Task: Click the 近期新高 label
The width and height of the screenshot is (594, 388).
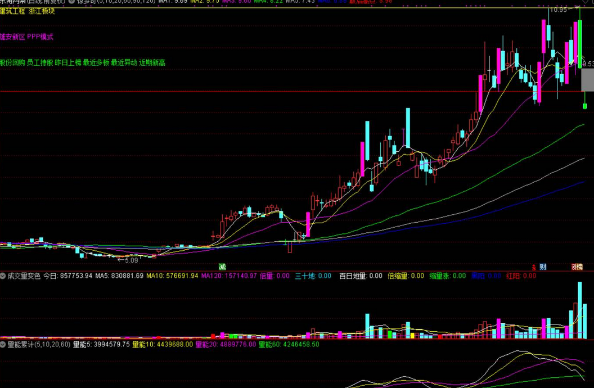Action: pyautogui.click(x=152, y=62)
